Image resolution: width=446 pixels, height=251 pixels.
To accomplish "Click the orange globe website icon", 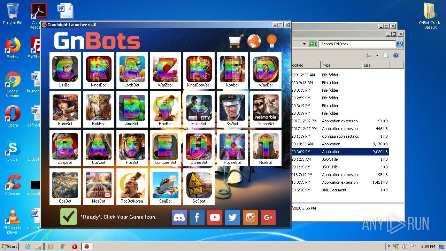I will tap(254, 41).
